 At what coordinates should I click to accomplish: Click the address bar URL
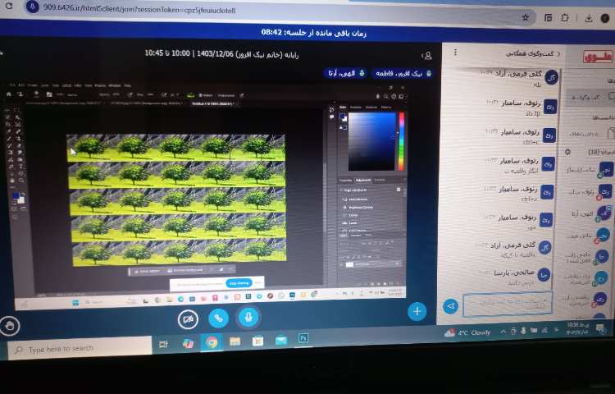point(139,9)
